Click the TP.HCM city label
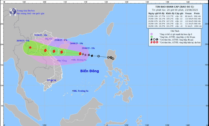The height and width of the screenshot is (126, 209). pos(51,80)
